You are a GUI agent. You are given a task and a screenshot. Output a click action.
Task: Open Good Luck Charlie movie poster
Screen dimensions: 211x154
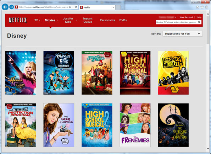click(x=97, y=73)
